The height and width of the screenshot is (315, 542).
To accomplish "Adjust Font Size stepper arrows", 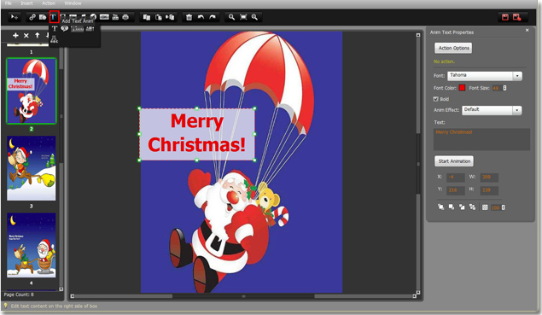I will click(x=504, y=88).
